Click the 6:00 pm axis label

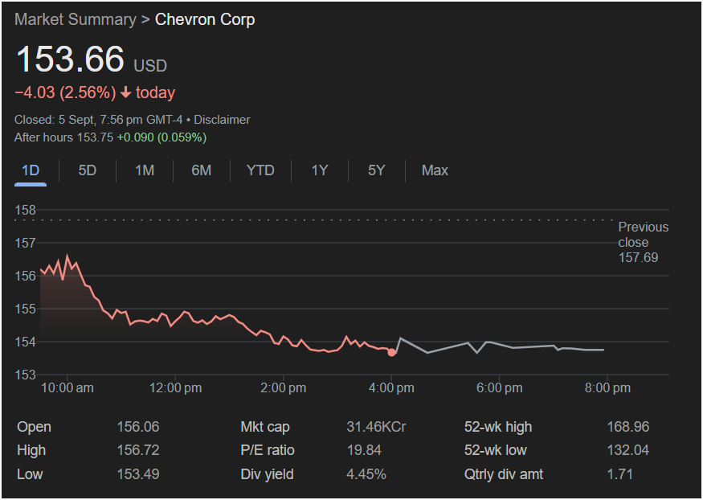pos(500,388)
